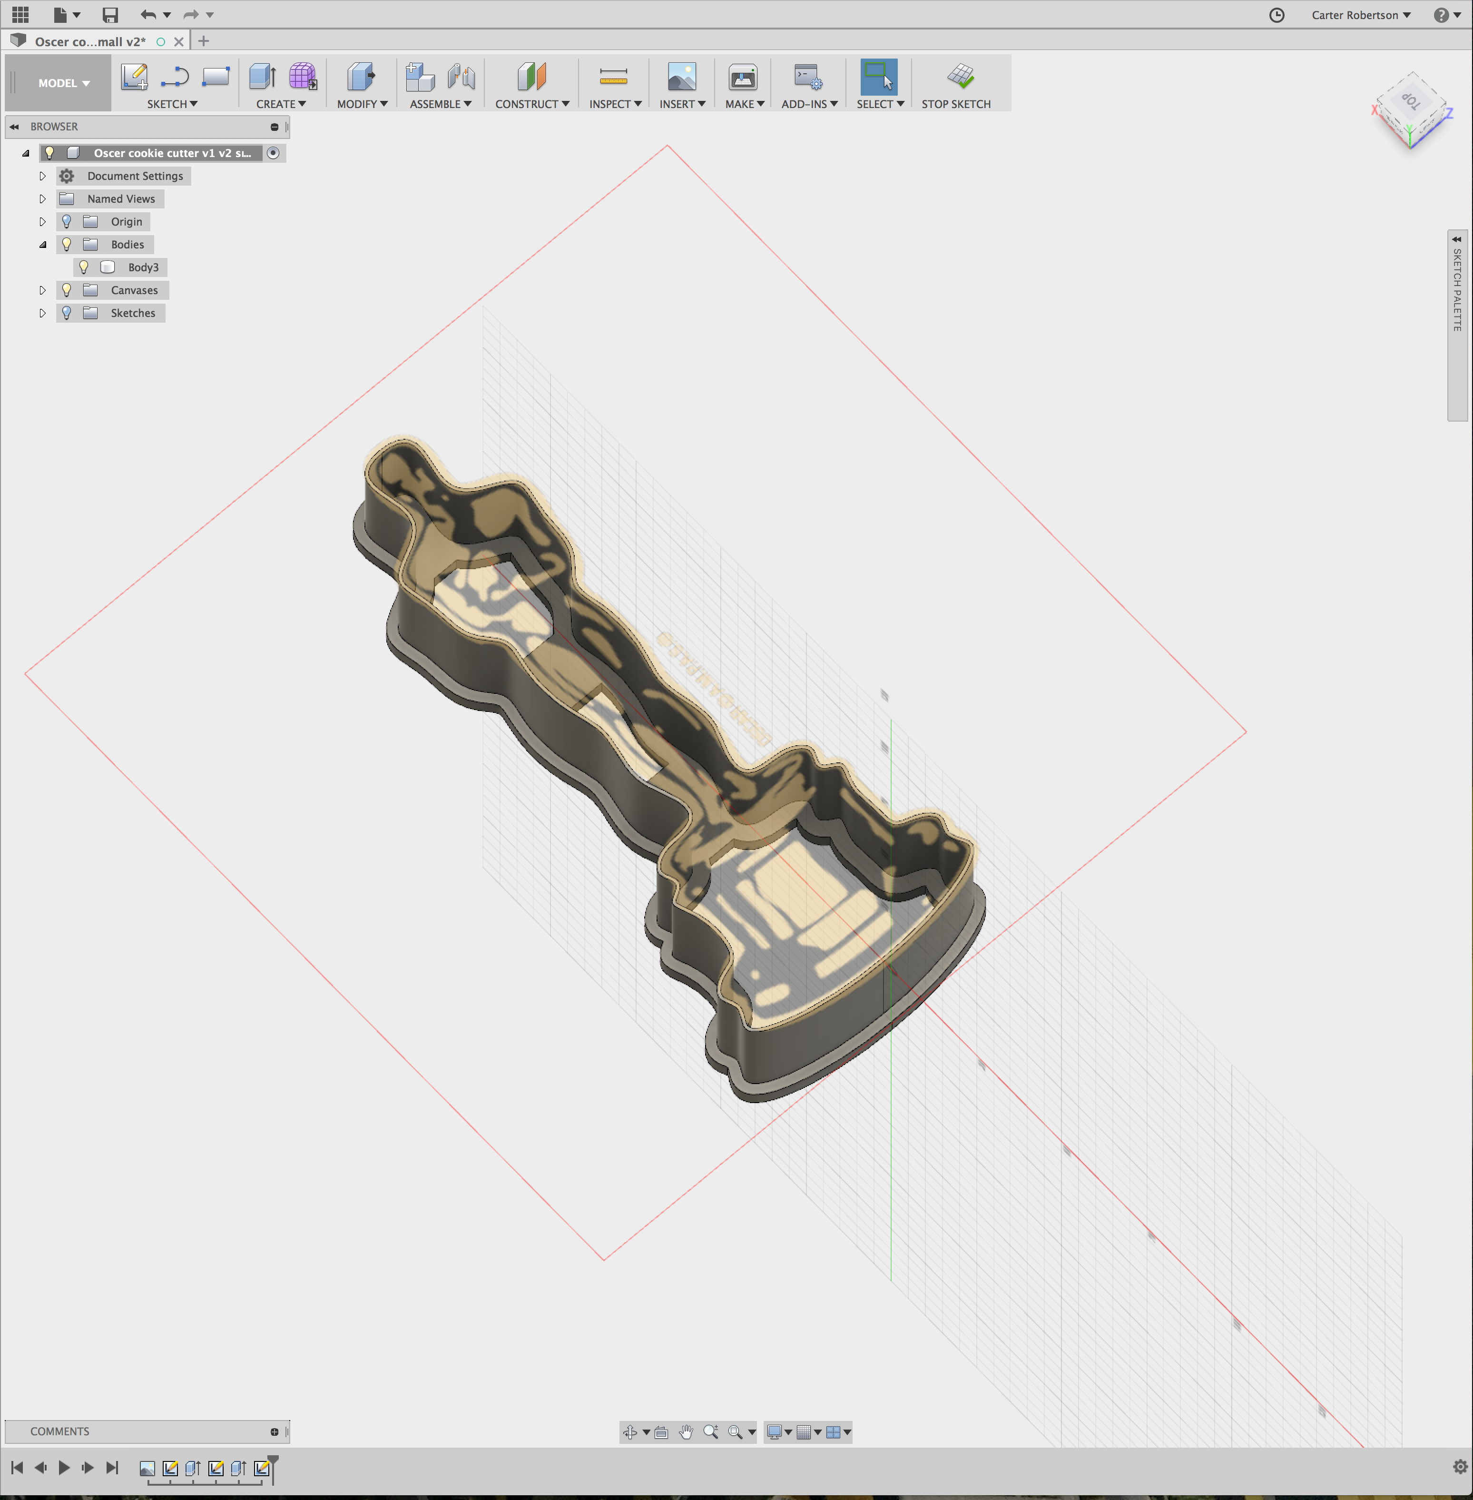Click the Scripts and Add-Ins icon

tap(808, 77)
